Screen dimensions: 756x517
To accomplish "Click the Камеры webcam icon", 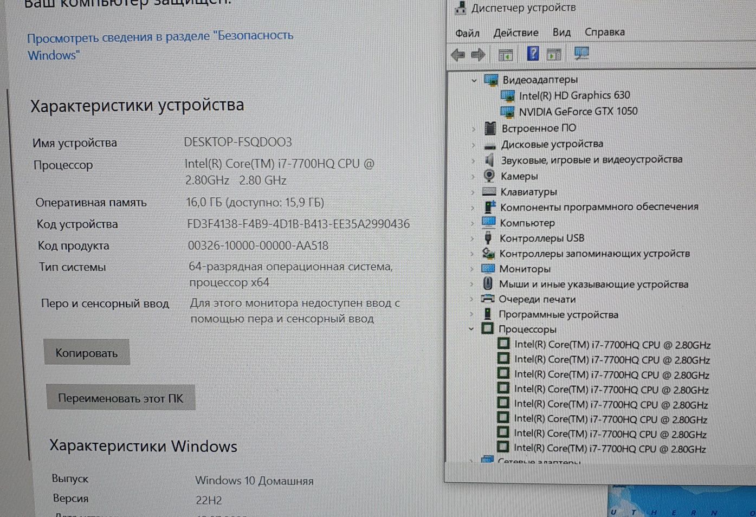I will 489,176.
